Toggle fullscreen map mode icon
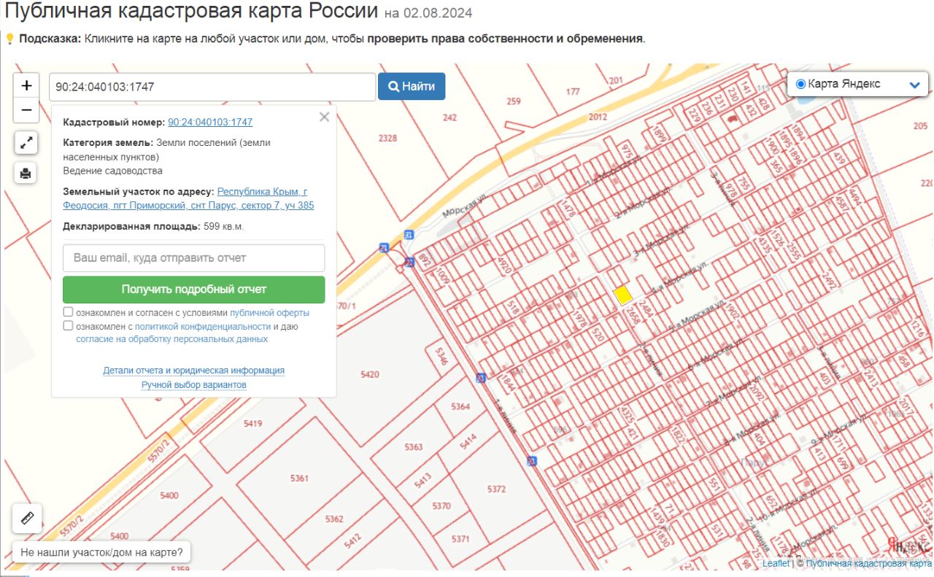 [x=26, y=143]
